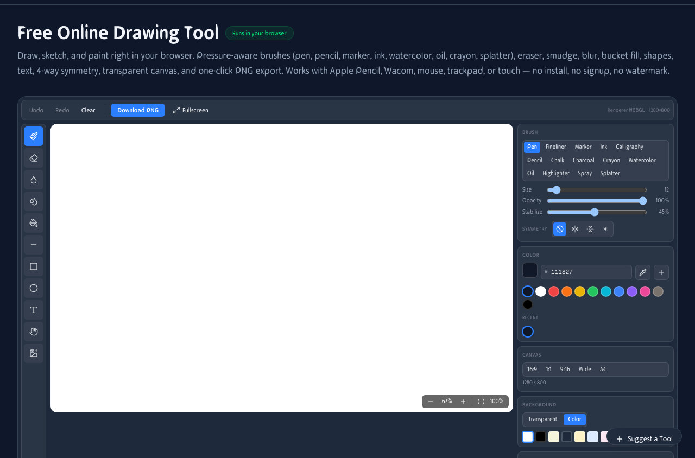Select the Text tool

(x=34, y=310)
